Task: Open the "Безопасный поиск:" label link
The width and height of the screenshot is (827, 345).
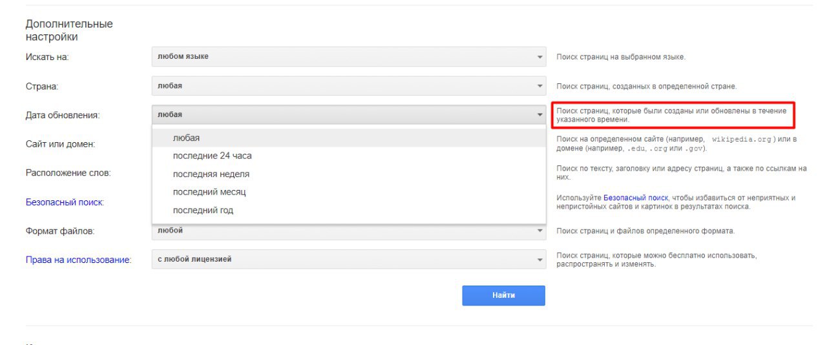Action: click(x=65, y=202)
